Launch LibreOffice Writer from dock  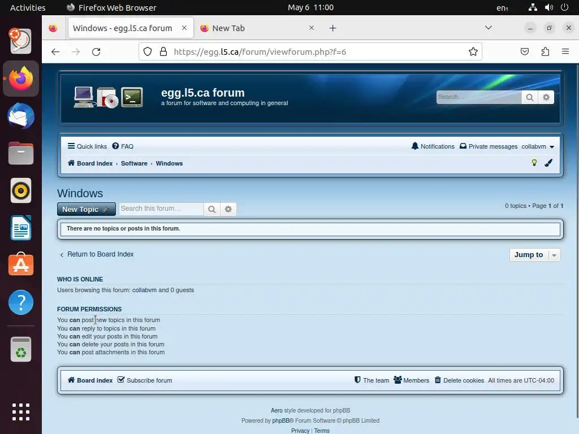tap(21, 228)
